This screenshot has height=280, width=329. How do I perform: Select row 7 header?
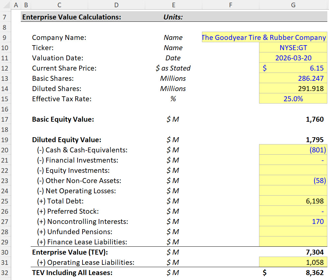[5, 17]
